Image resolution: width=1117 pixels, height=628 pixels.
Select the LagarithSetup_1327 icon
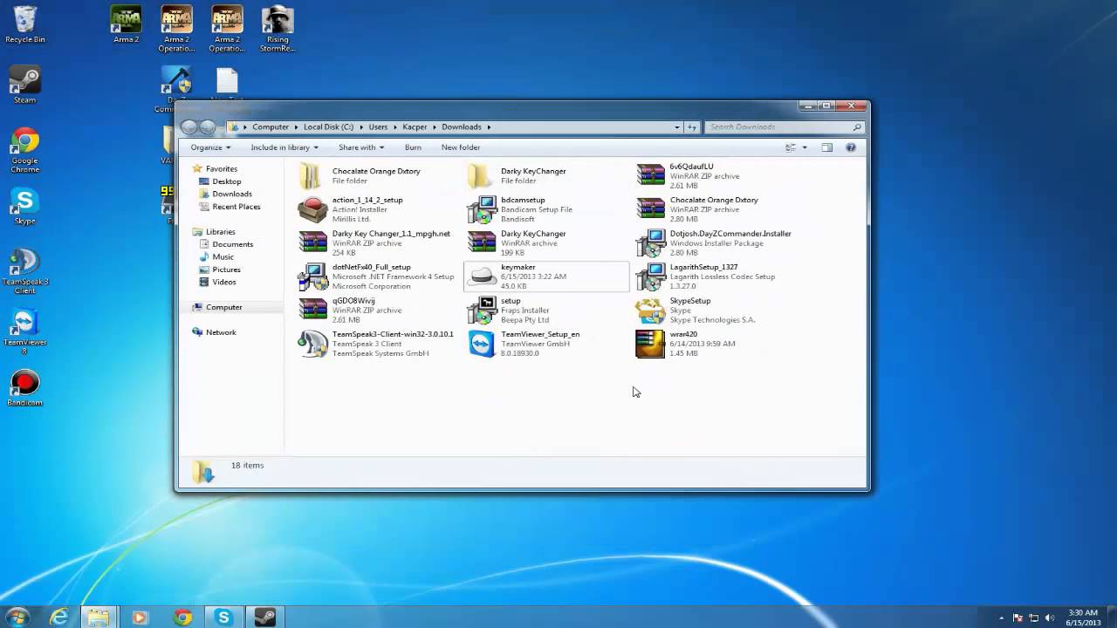pyautogui.click(x=650, y=276)
